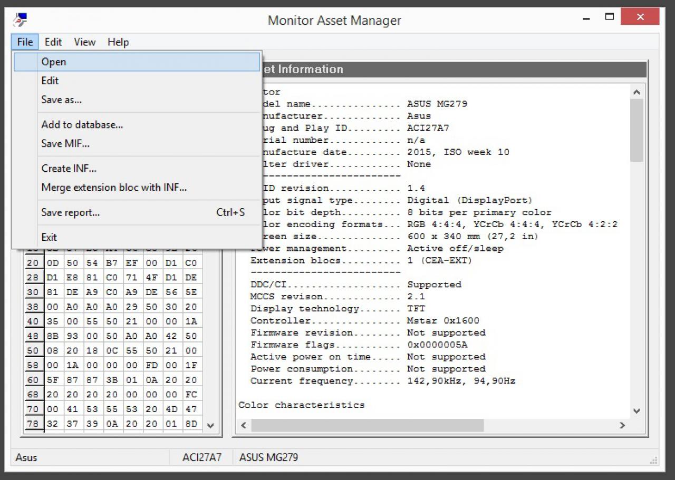Click MCCS revision value '2.1'

click(416, 297)
